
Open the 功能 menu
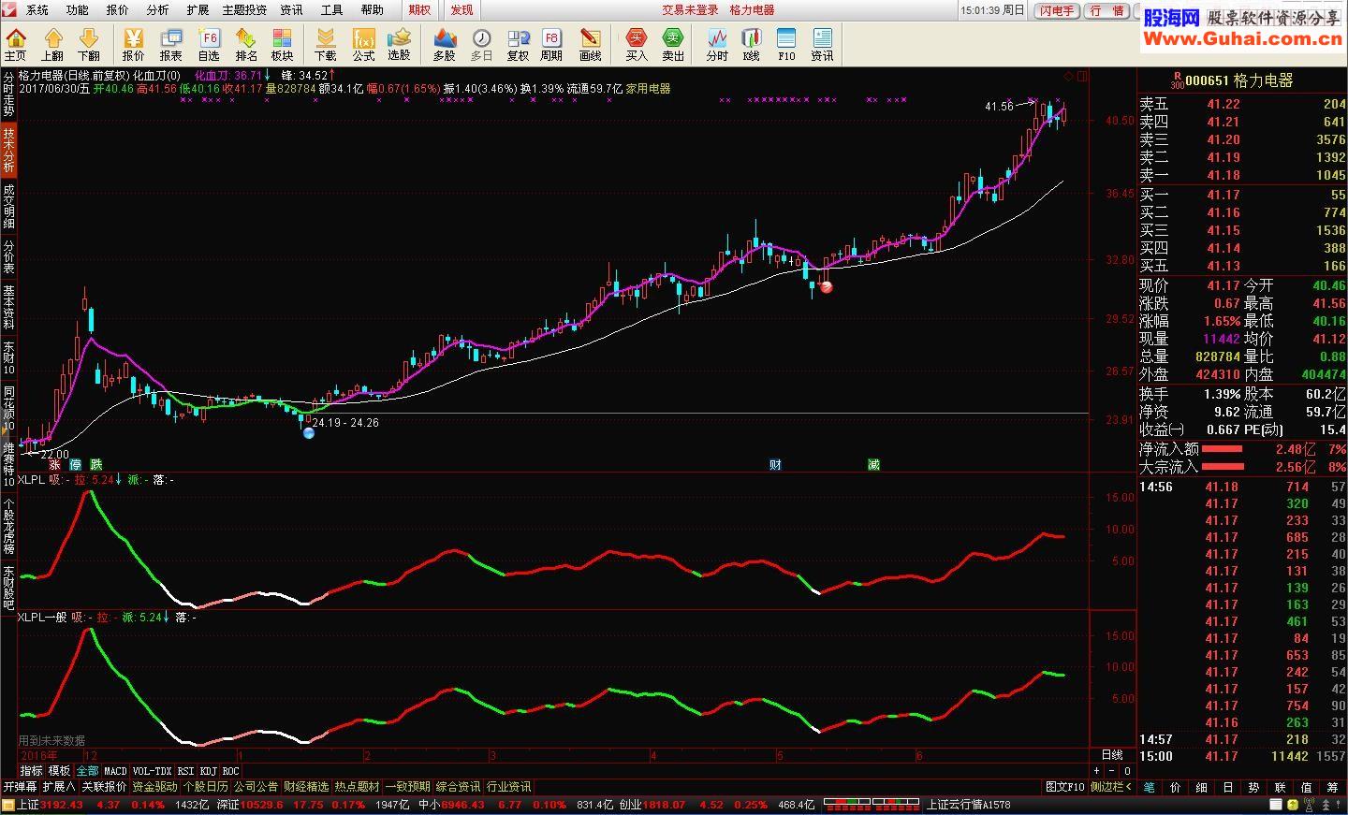click(78, 9)
